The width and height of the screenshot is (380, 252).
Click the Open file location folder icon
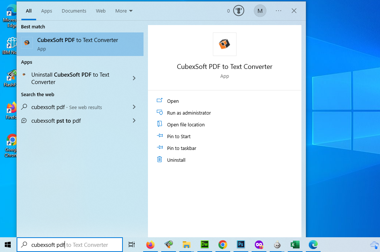(x=159, y=124)
